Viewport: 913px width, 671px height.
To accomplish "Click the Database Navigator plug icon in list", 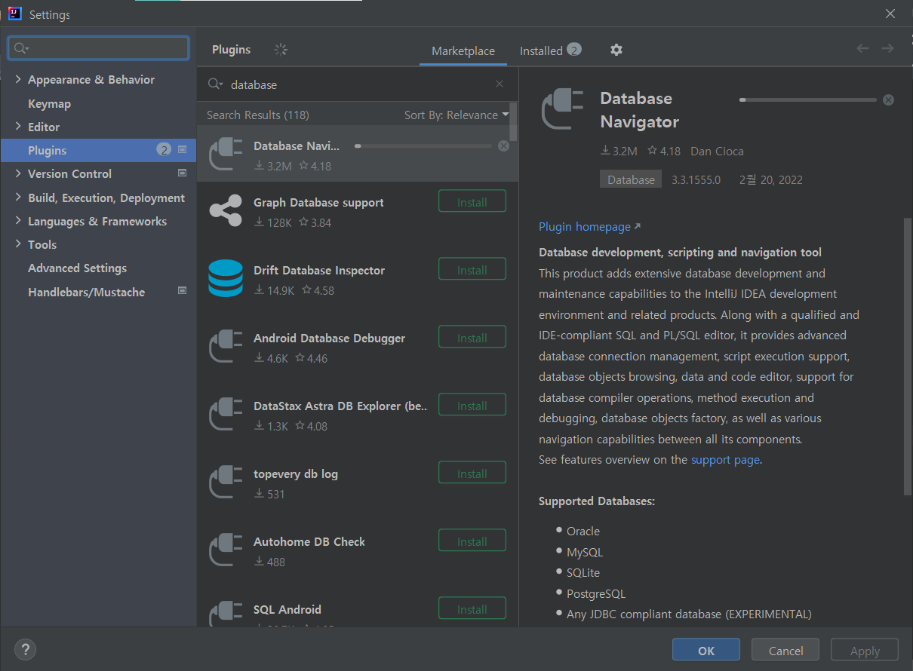I will click(226, 155).
